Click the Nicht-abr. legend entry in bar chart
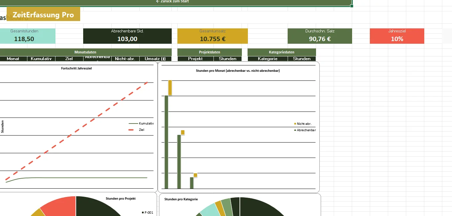Viewport: 452px width, 216px height. coord(303,124)
